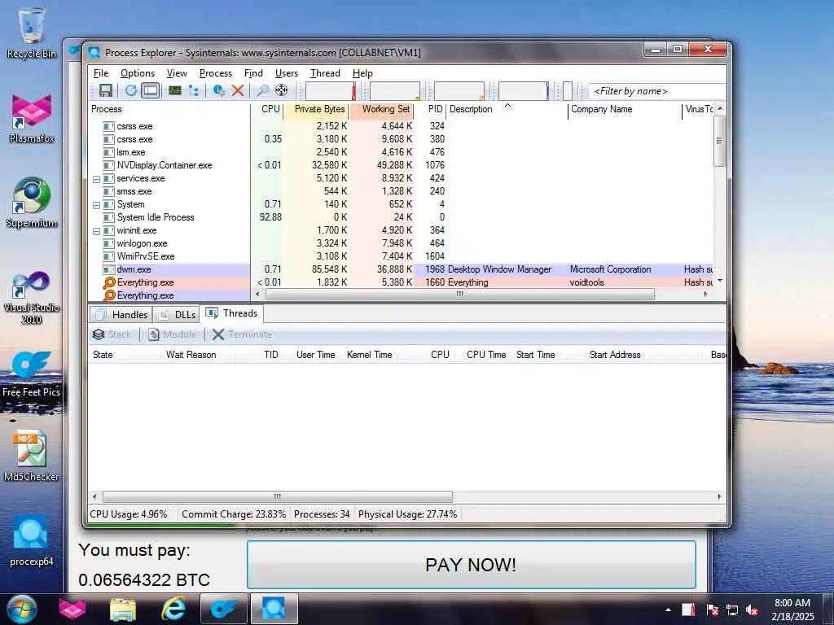Open the Options menu
This screenshot has width=834, height=625.
point(137,73)
